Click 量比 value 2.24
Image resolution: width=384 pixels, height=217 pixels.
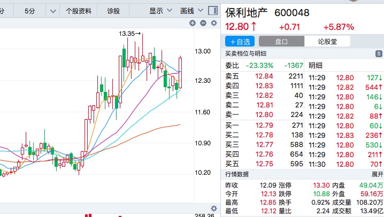click(x=323, y=211)
